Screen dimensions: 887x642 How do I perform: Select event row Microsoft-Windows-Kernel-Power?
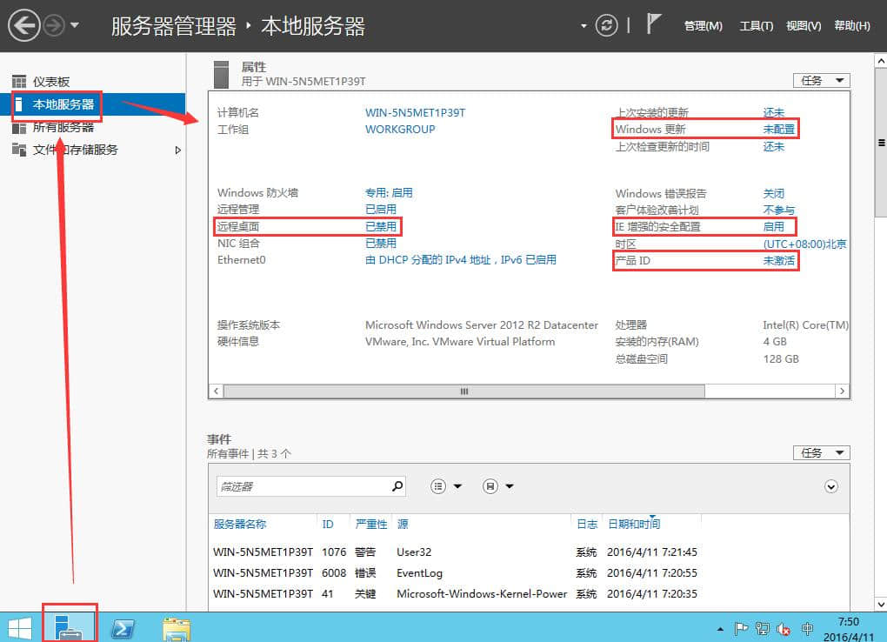point(455,594)
